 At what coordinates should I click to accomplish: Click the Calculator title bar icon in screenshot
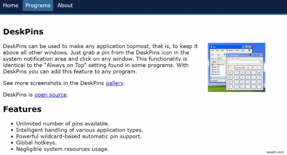pyautogui.click(x=228, y=56)
